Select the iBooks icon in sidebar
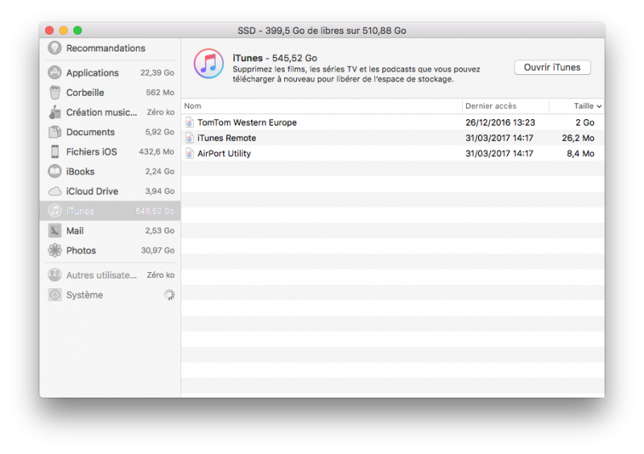The image size is (644, 454). coord(55,171)
